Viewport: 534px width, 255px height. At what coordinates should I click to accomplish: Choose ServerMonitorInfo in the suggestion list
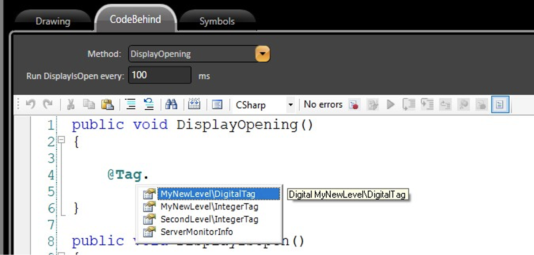click(x=197, y=232)
